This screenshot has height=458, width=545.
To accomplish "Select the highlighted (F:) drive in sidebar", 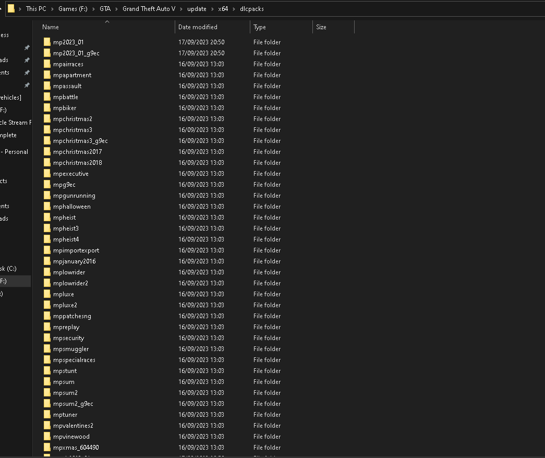I will click(15, 281).
